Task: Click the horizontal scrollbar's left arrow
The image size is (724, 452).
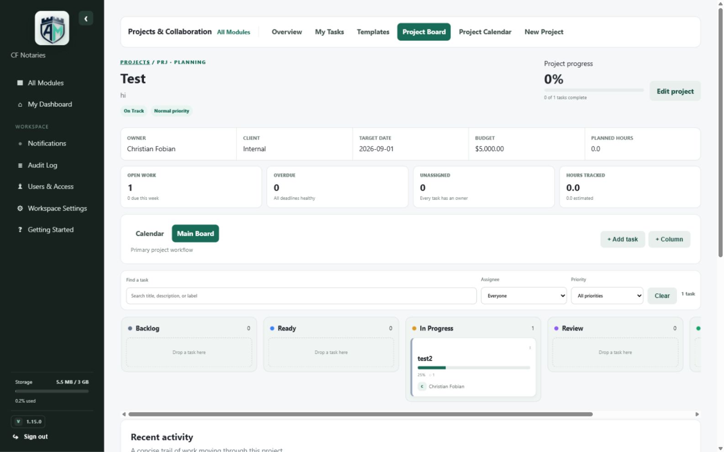Action: click(x=124, y=415)
